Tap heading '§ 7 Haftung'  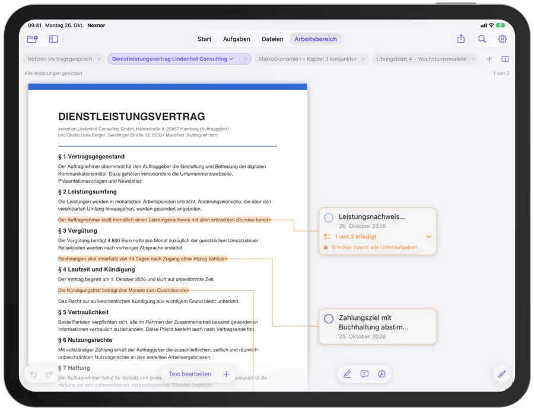[74, 368]
